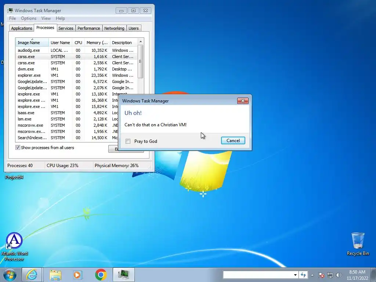Click the Task Manager title bar icon

[x=10, y=10]
